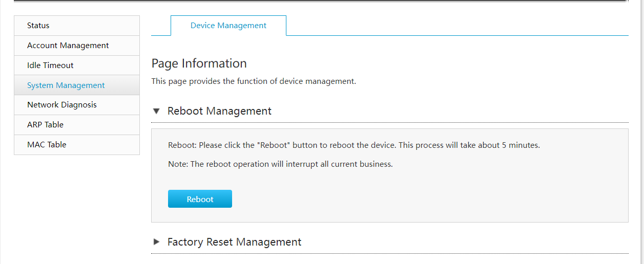The image size is (644, 264).
Task: Click the Page Information heading
Action: [199, 63]
